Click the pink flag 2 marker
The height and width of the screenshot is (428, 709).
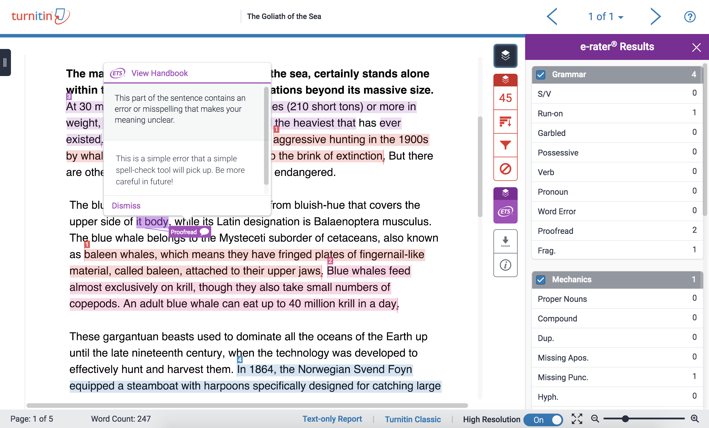click(x=330, y=261)
